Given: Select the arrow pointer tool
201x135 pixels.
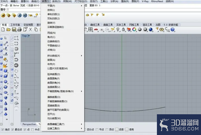Looking at the screenshot, I should point(6,38).
